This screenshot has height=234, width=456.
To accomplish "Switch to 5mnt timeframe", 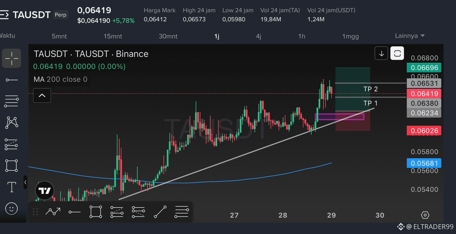I will point(59,36).
